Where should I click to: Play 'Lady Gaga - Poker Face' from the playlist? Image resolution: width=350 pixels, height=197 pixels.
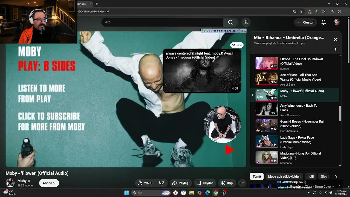point(294,142)
